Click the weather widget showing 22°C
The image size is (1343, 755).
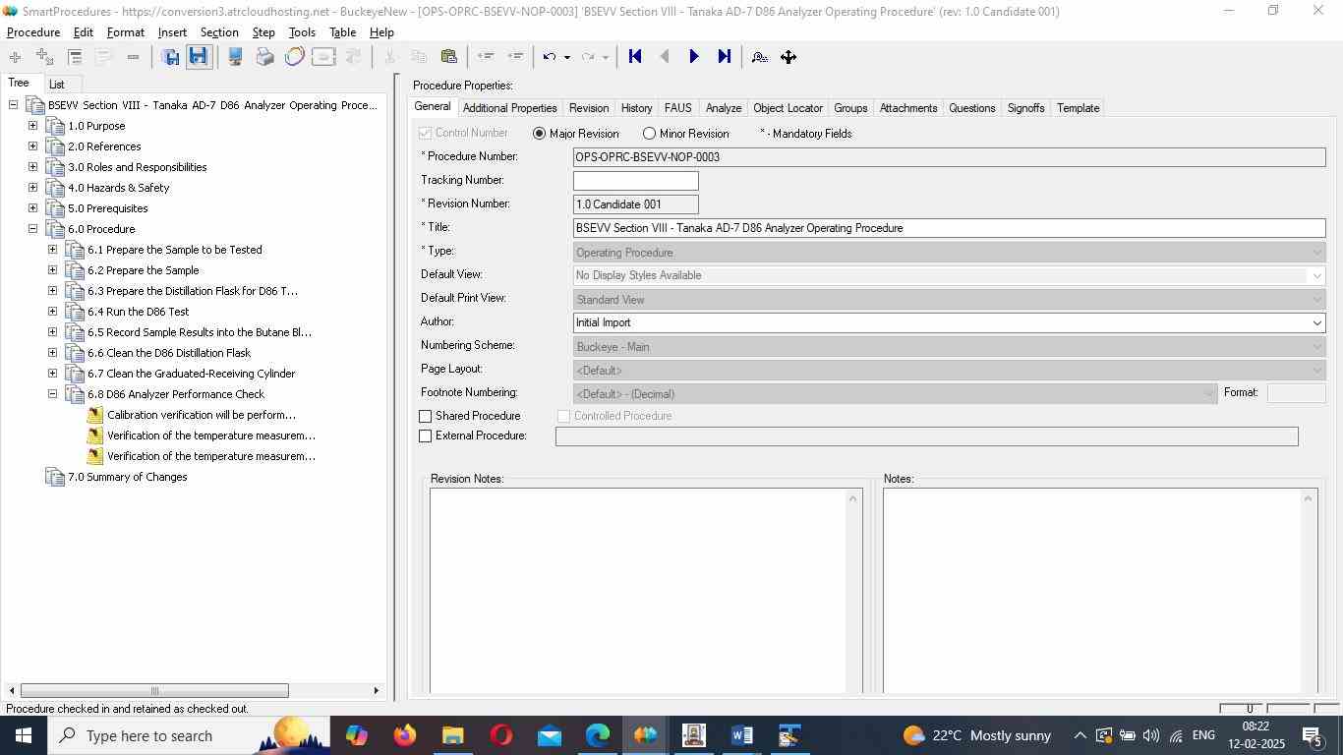pyautogui.click(x=976, y=735)
